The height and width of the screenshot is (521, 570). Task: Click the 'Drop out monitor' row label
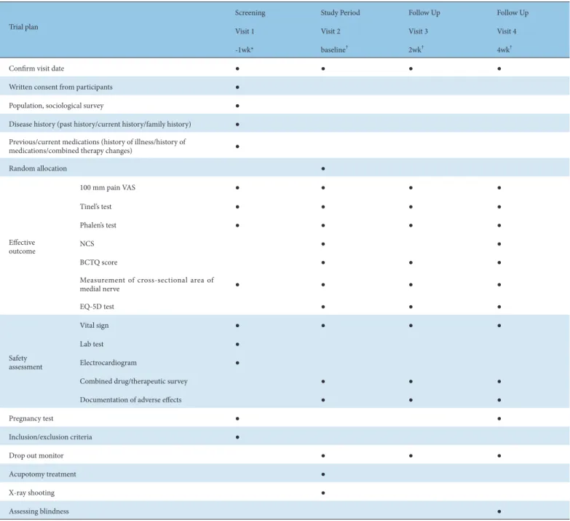pyautogui.click(x=36, y=455)
